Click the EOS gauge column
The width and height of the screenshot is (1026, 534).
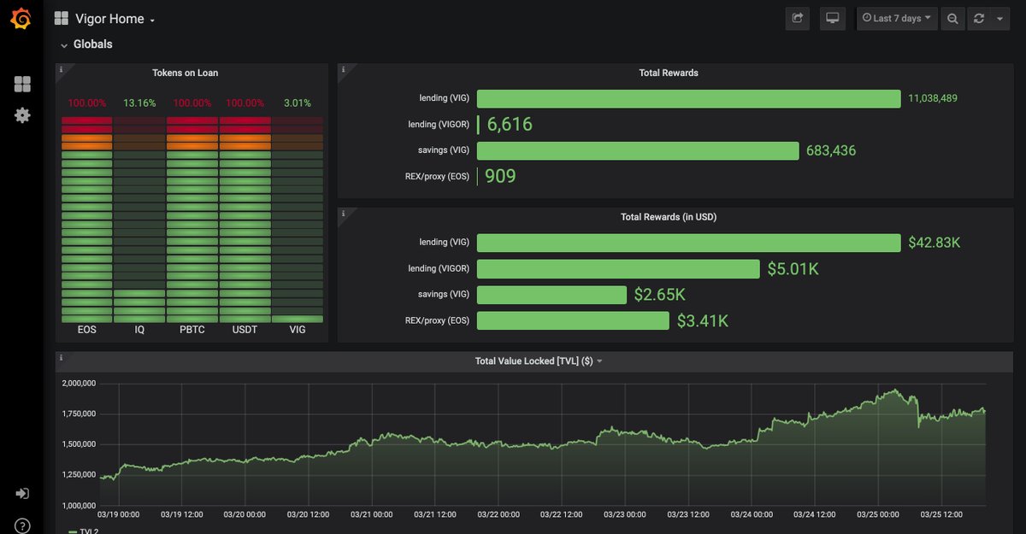click(x=86, y=220)
